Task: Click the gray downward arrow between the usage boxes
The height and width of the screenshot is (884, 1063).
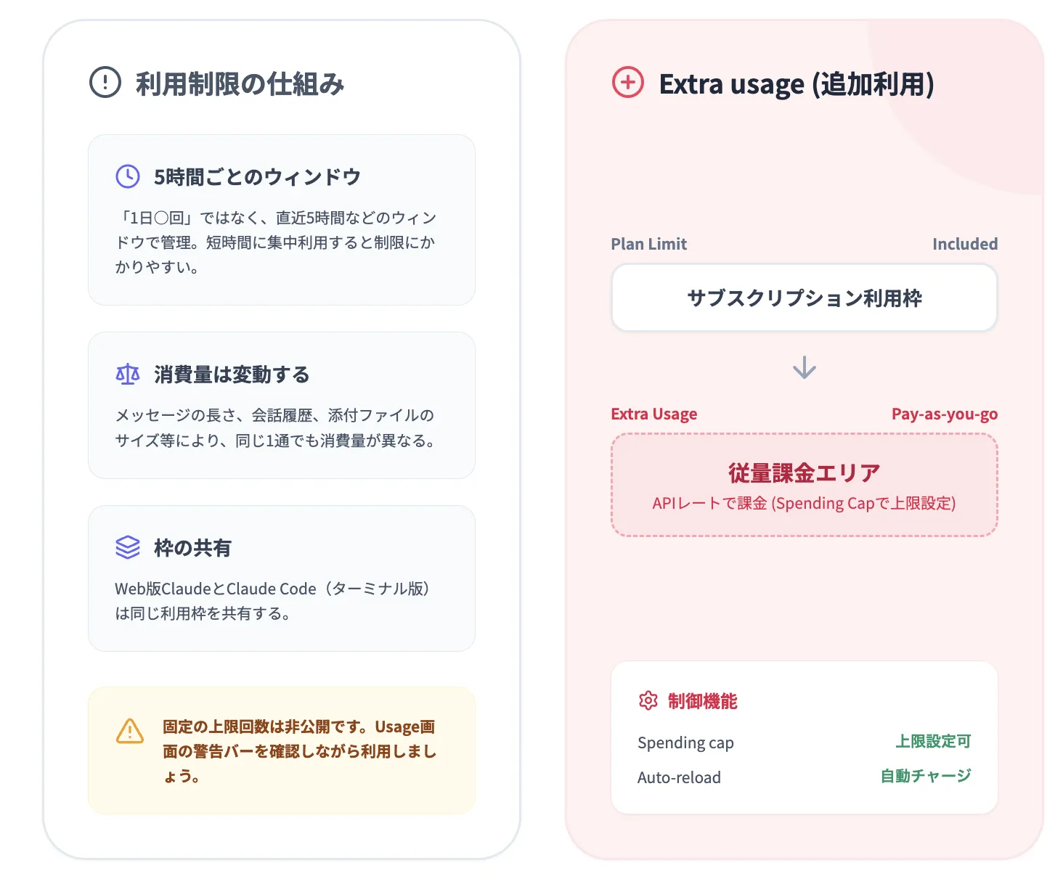Action: point(803,367)
